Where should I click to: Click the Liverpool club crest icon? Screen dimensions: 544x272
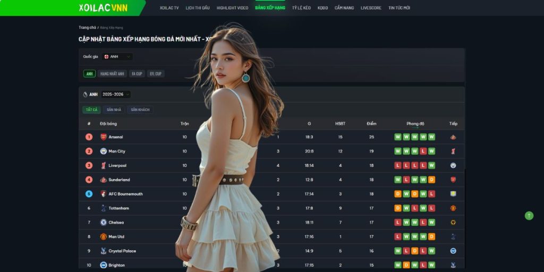104,166
